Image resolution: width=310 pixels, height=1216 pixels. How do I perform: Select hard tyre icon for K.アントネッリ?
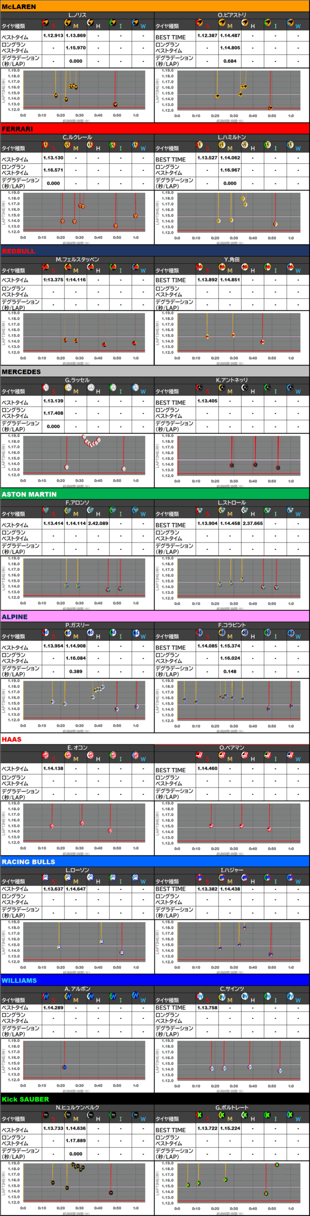[x=244, y=388]
